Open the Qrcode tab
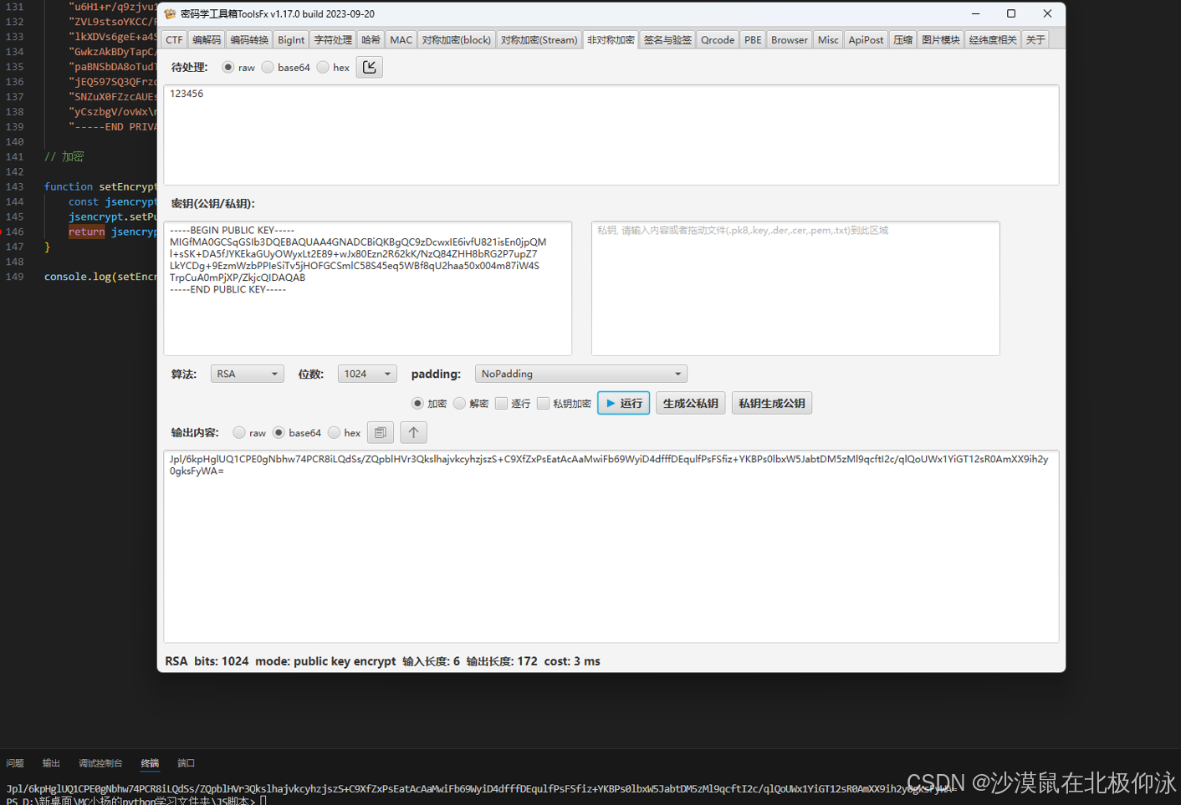Viewport: 1181px width, 805px height. click(x=718, y=38)
